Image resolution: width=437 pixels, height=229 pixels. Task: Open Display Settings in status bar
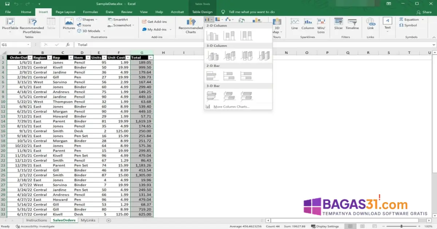[325, 226]
